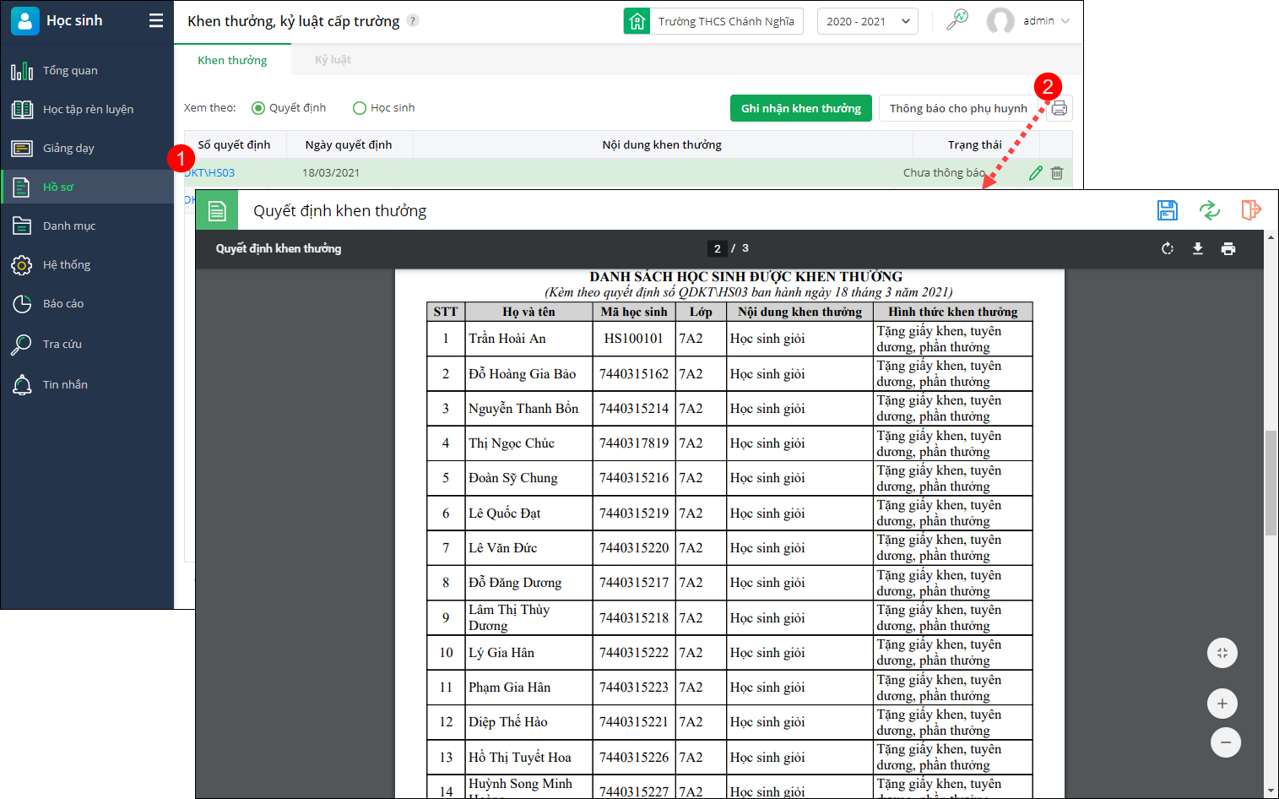The image size is (1279, 799).
Task: Rotate the PDF document
Action: (1168, 248)
